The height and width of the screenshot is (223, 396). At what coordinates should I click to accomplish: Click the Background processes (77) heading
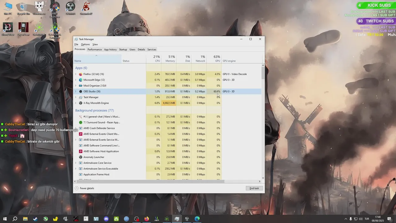94,110
